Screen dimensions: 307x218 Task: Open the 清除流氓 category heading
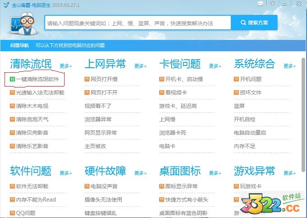[31, 64]
